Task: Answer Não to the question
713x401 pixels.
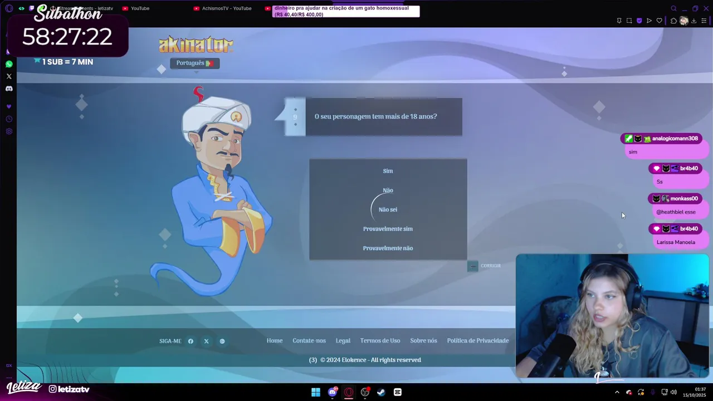Action: click(x=388, y=190)
